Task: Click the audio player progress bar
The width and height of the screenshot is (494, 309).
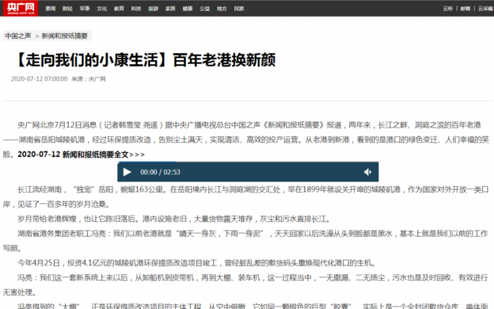Action: [x=247, y=162]
